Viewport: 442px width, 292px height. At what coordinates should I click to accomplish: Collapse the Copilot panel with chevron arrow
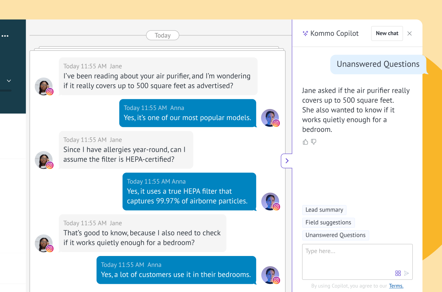click(x=287, y=161)
